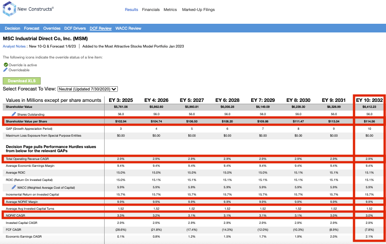
Task: Click the MSC Industrial Direct Co, Inc. (MSM) heading
Action: click(45, 39)
